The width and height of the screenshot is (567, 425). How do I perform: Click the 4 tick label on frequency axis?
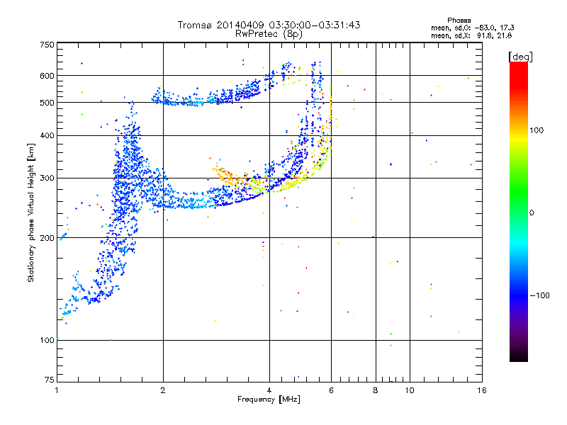[x=269, y=390]
